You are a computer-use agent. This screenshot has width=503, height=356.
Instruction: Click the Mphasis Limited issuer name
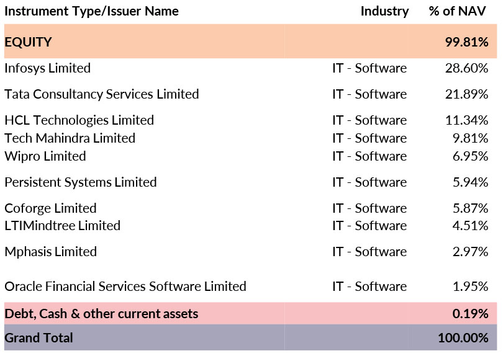point(50,252)
